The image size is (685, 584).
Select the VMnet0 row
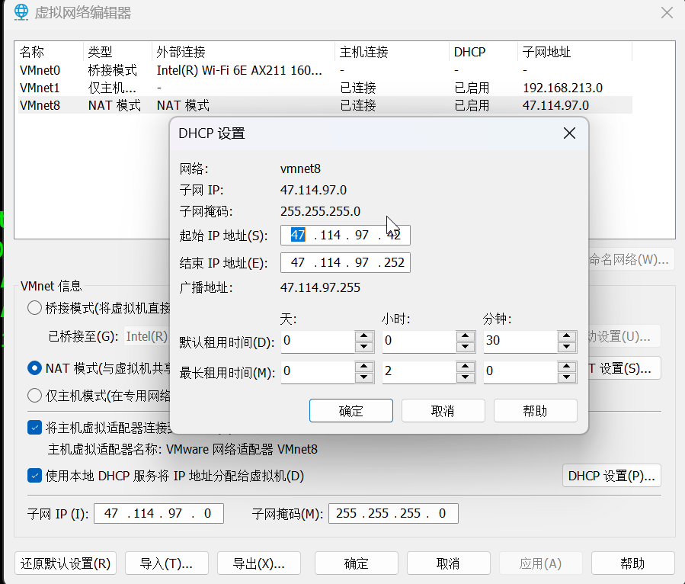[x=325, y=70]
